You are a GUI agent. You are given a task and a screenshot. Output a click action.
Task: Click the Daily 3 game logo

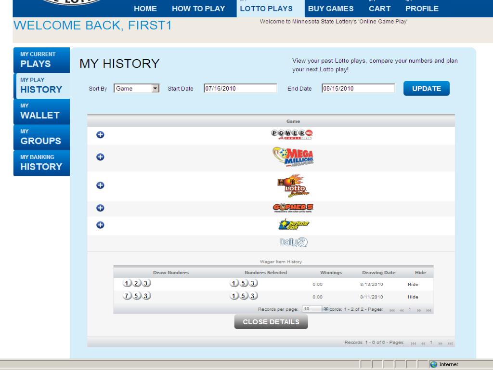click(x=293, y=242)
